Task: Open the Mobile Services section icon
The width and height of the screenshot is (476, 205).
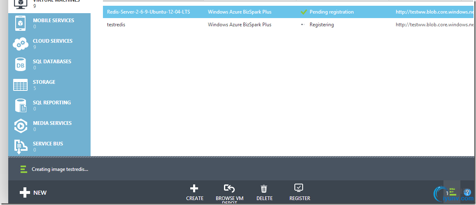Action: pyautogui.click(x=21, y=23)
